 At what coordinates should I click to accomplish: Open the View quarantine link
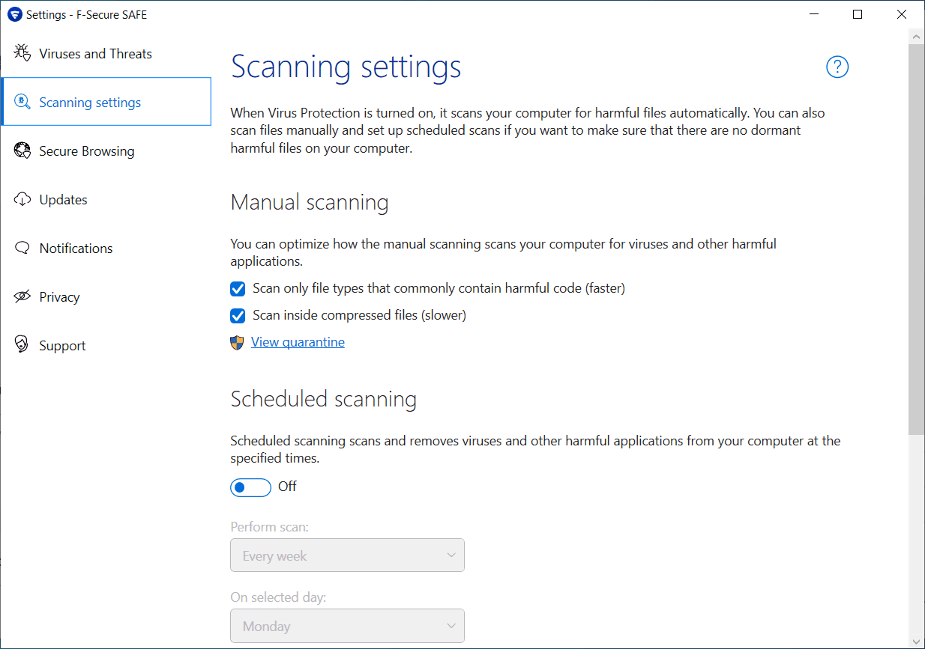298,342
